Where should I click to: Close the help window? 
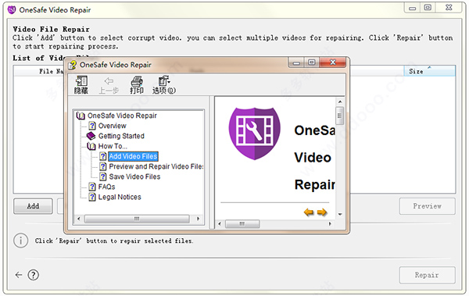[333, 62]
